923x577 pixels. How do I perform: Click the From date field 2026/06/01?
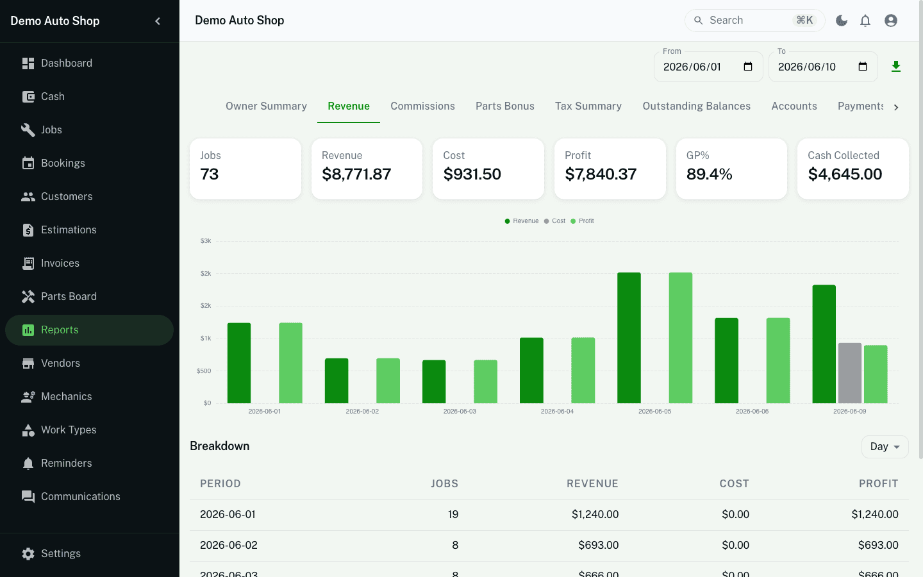[708, 67]
